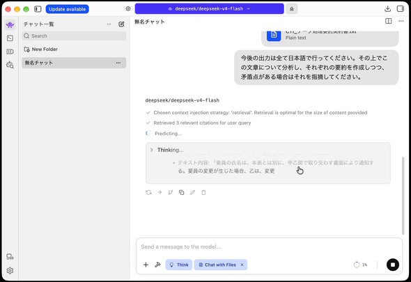Image resolution: width=411 pixels, height=282 pixels.
Task: Open the deepseek-v4-flash model selector dropdown
Action: (209, 9)
